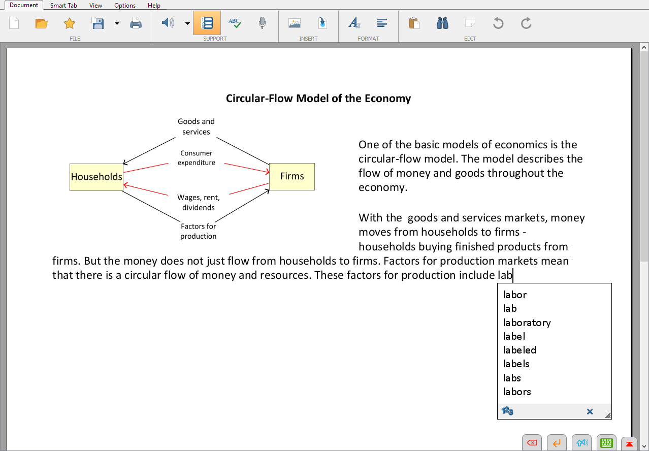Click the orange return arrow button
This screenshot has width=649, height=451.
(x=557, y=443)
